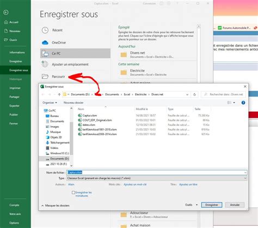Collapse folders with Masquer les dossiers
Viewport: 258px width, 228px height.
point(56,206)
